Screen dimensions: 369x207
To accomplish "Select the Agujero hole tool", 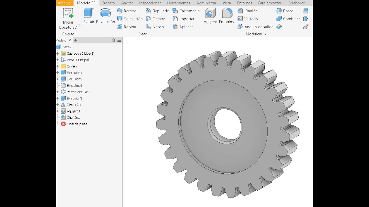I will pyautogui.click(x=210, y=16).
